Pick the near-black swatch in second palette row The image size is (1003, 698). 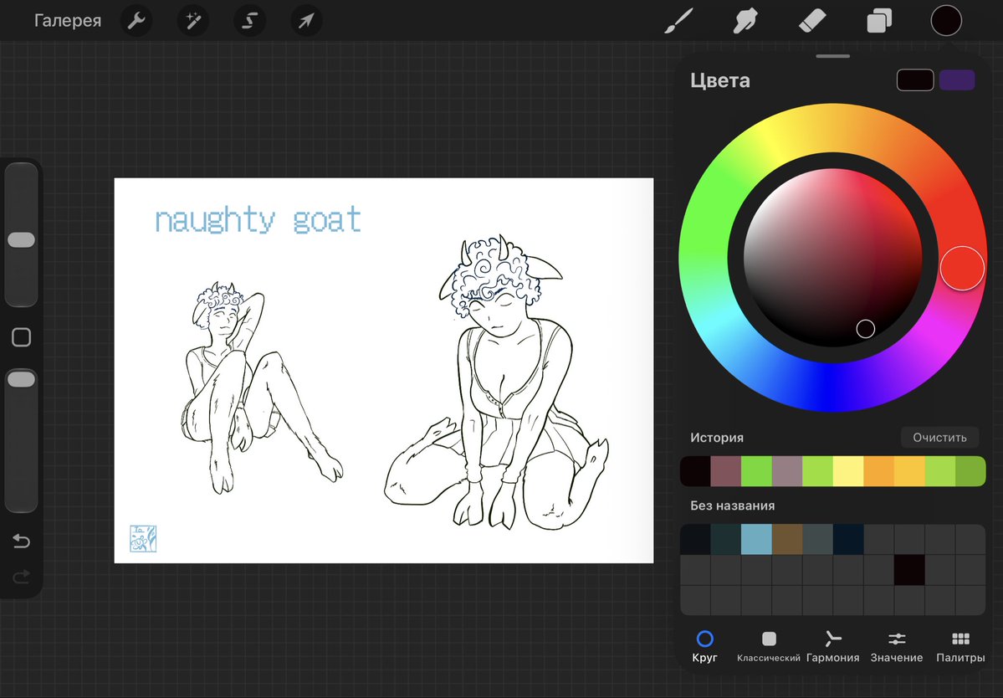click(909, 570)
